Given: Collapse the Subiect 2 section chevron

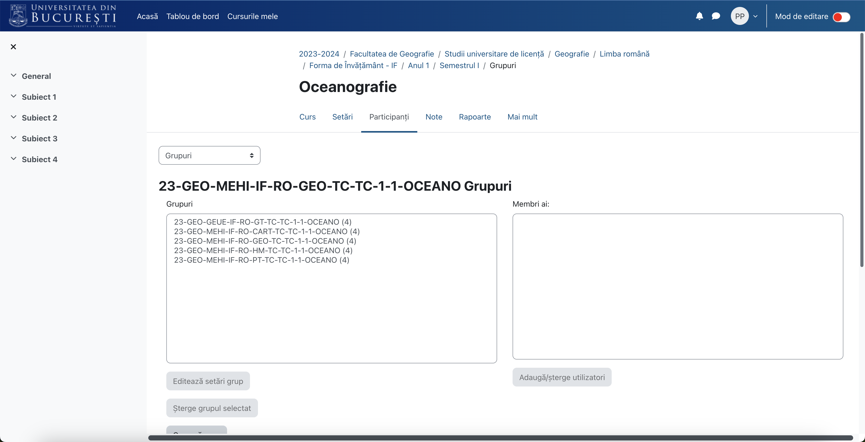Looking at the screenshot, I should [13, 117].
